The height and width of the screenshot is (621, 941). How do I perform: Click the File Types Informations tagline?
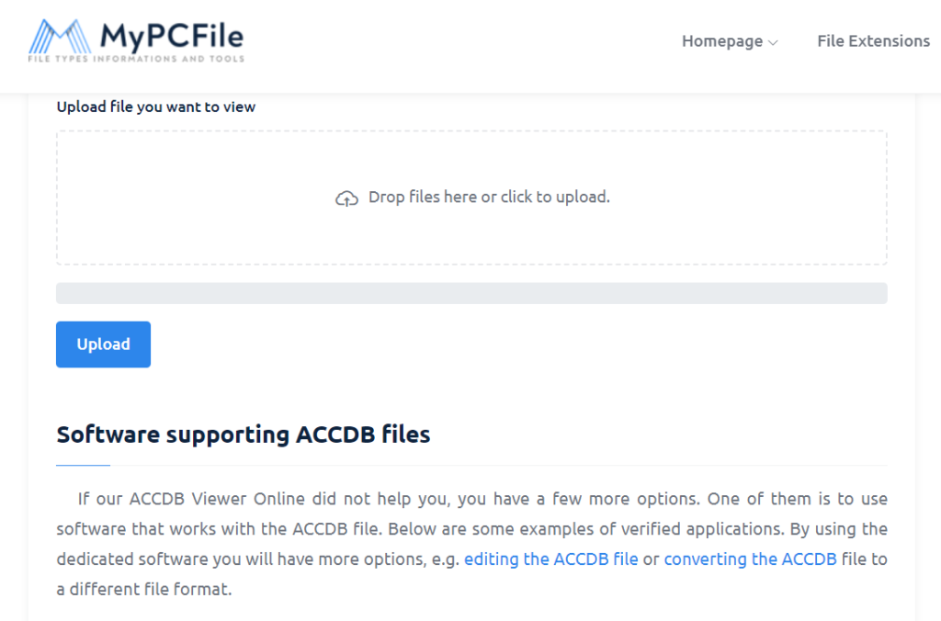click(x=136, y=59)
